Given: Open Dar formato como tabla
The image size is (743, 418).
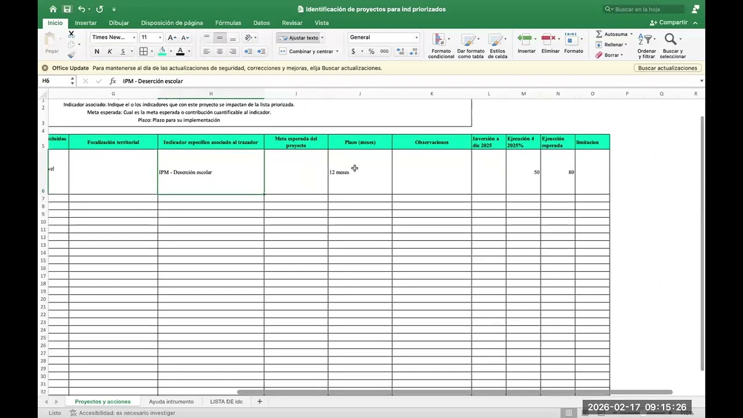Looking at the screenshot, I should (470, 46).
